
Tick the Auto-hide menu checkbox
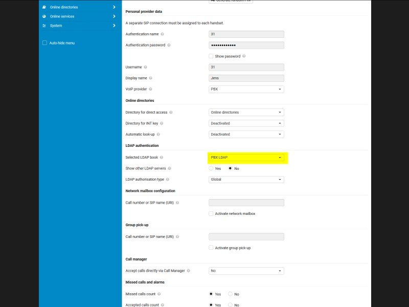(45, 43)
